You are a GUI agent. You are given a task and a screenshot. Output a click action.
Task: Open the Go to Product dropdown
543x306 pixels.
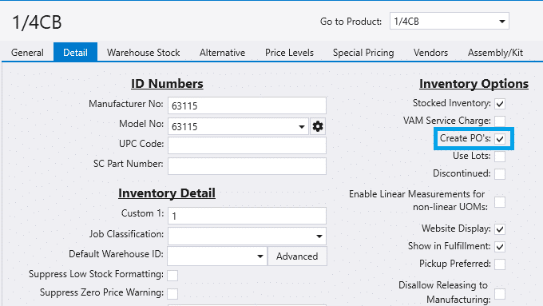coord(501,22)
